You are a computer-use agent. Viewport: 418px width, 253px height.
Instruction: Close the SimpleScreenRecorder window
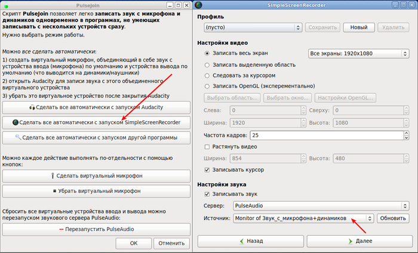[412, 5]
